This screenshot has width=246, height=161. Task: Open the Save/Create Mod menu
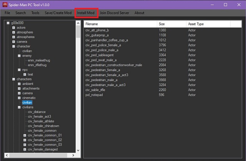coord(58,13)
